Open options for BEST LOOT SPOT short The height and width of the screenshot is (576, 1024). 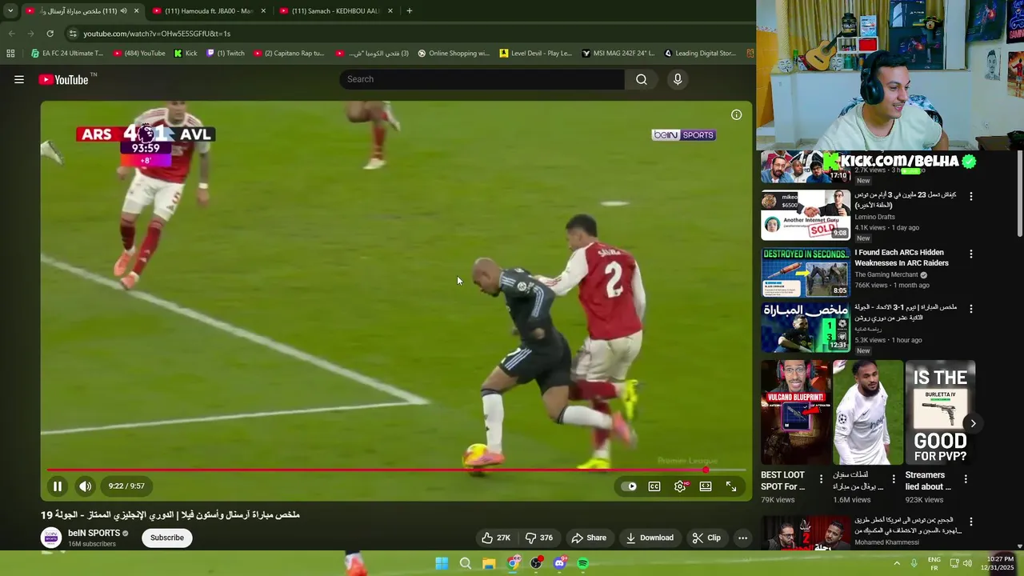point(821,479)
